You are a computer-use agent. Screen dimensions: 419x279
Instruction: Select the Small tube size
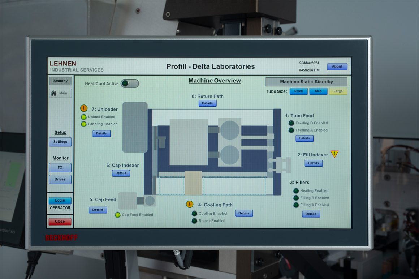[x=298, y=91]
